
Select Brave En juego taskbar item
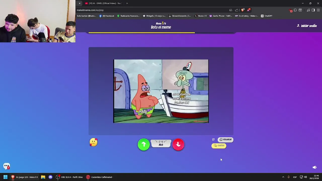[24, 177]
